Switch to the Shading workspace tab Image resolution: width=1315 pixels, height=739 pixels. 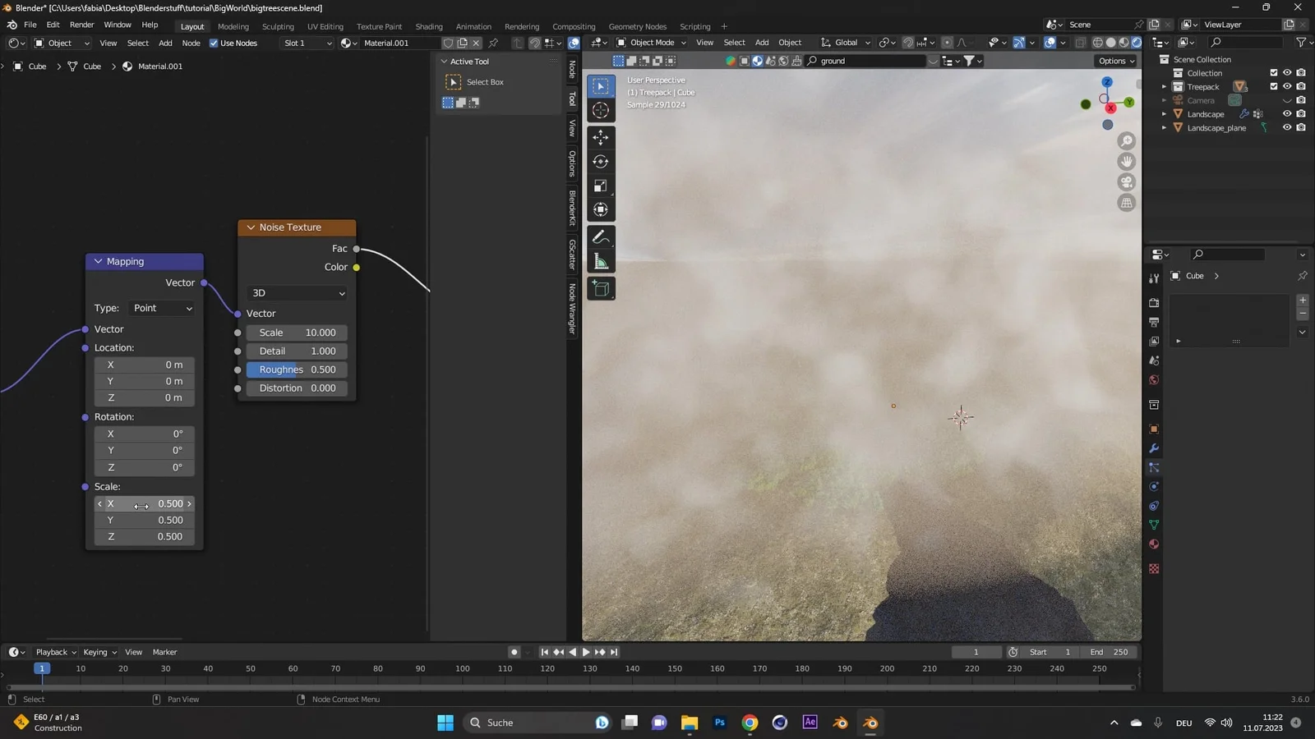point(428,26)
